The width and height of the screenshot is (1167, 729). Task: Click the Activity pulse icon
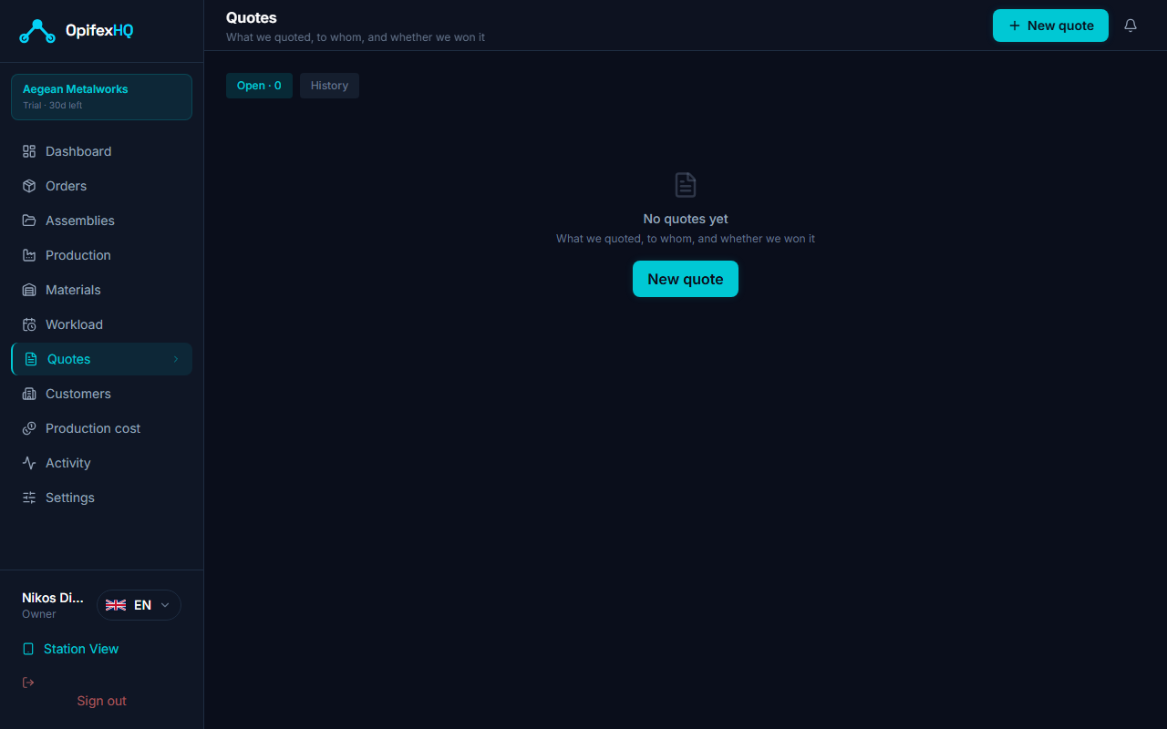(x=29, y=463)
